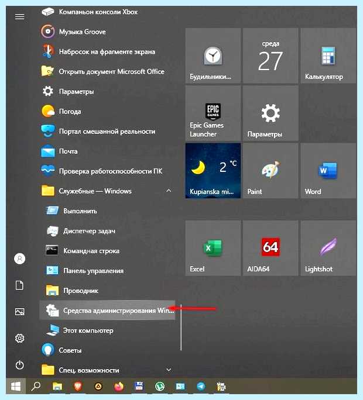Open the Параметры gear tile
The height and width of the screenshot is (400, 363).
270,113
